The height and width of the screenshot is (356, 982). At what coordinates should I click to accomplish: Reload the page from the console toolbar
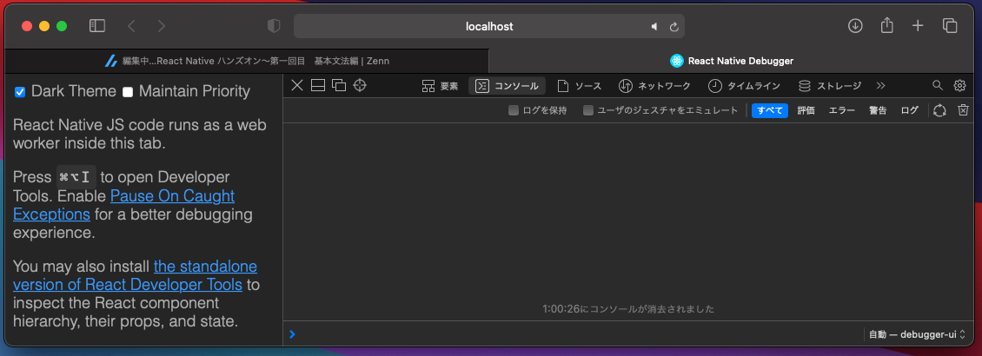(939, 111)
